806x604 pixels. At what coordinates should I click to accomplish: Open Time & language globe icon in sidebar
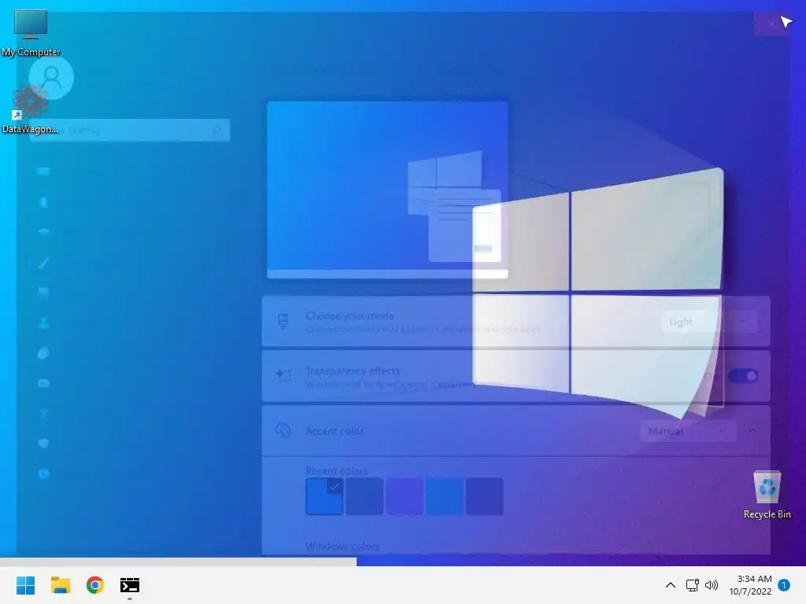(43, 353)
